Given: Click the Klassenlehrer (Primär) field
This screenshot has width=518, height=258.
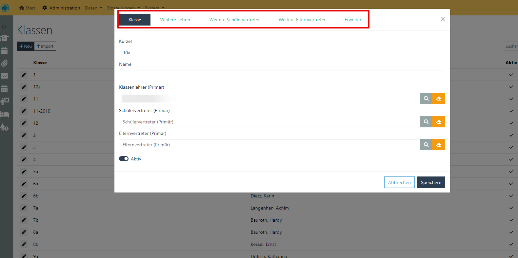Looking at the screenshot, I should [x=269, y=99].
